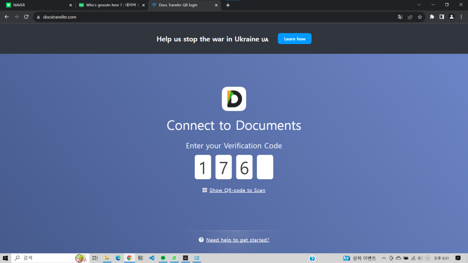The width and height of the screenshot is (468, 263).
Task: Open File Explorer from taskbar
Action: pos(107,258)
